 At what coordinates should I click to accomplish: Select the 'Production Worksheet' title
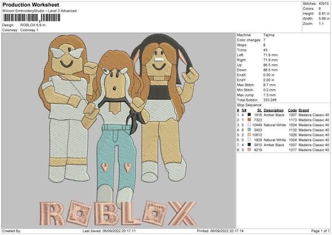point(30,4)
